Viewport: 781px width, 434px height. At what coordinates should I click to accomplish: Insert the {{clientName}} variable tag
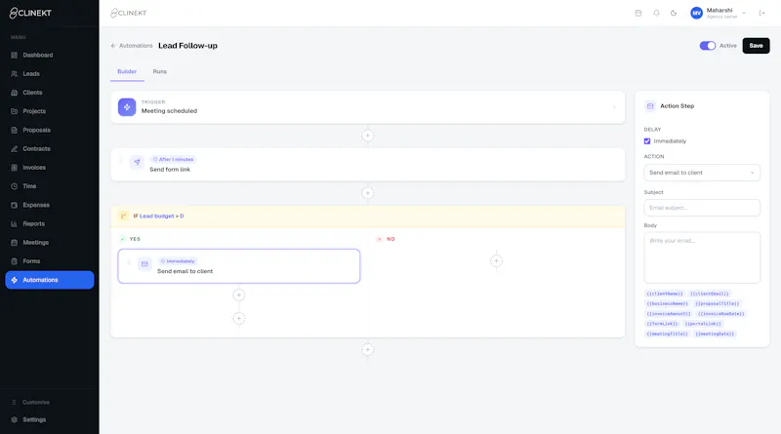click(x=665, y=294)
